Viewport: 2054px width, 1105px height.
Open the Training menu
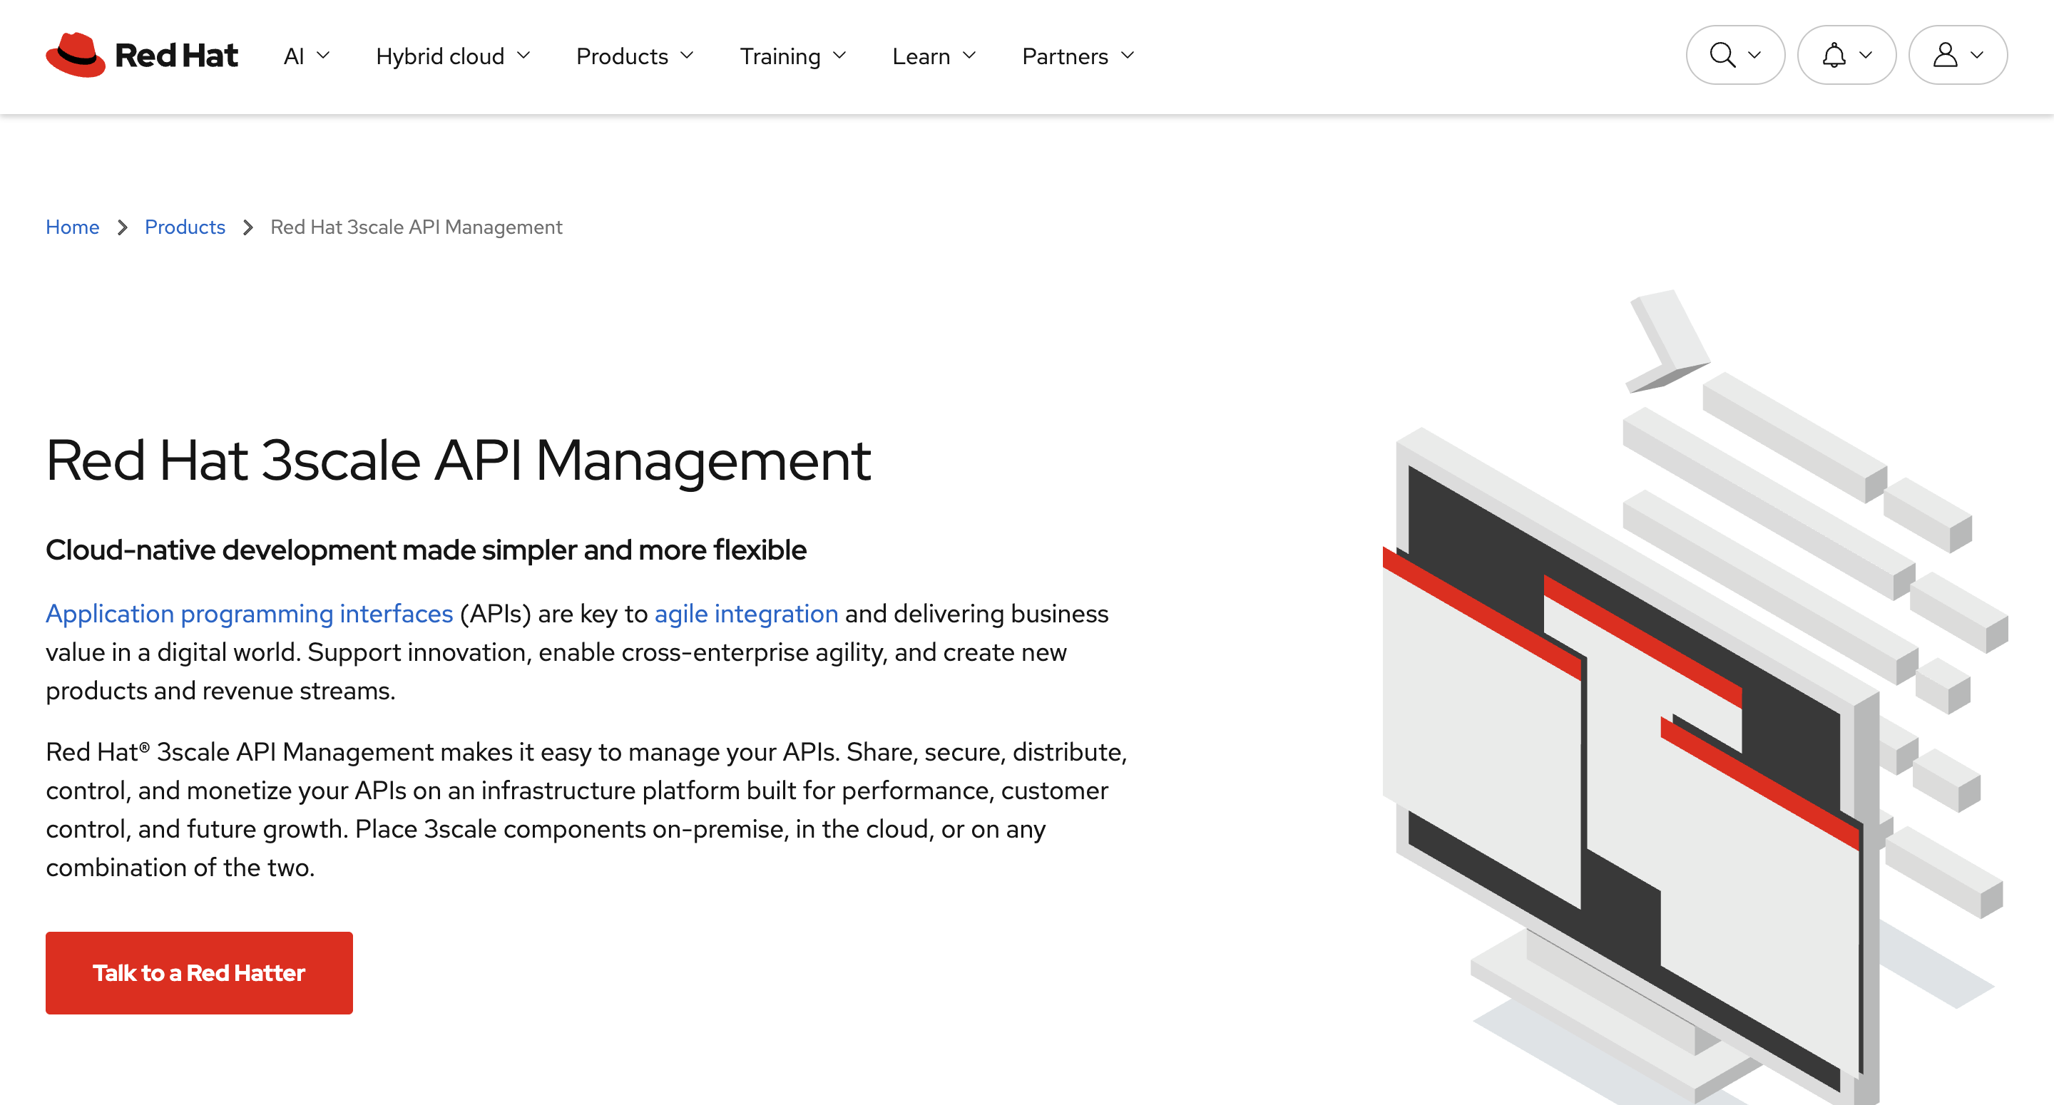click(x=792, y=56)
